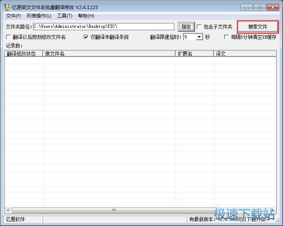Image resolution: width=283 pixels, height=226 pixels.
Task: Open the 列表操作(L) menu
Action: [x=39, y=16]
